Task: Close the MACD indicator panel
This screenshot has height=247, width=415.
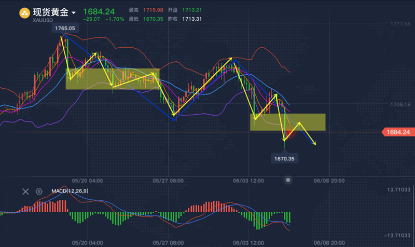Action: point(25,191)
